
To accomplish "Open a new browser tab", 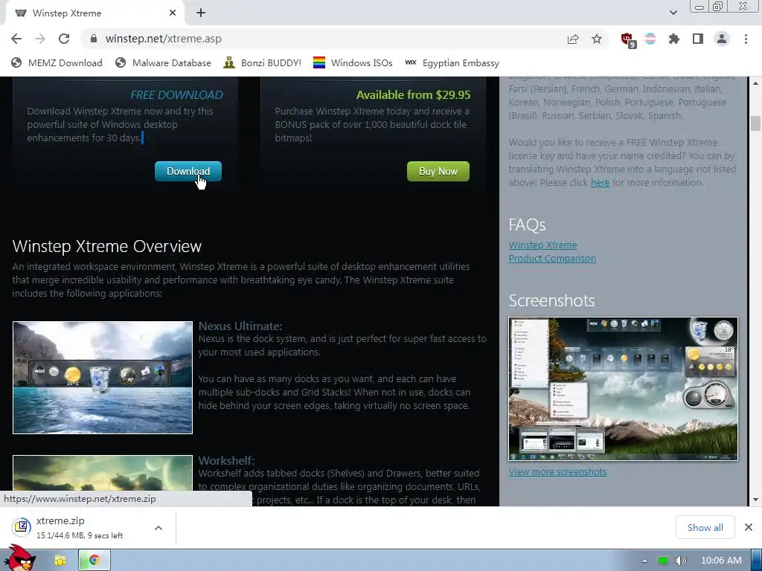I will click(201, 13).
